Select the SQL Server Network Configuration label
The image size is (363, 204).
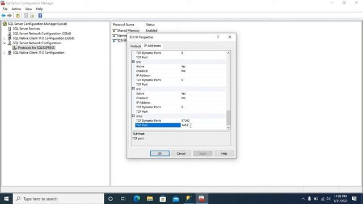coord(37,43)
